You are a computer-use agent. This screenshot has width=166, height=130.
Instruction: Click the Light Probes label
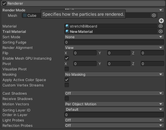(x=13, y=120)
